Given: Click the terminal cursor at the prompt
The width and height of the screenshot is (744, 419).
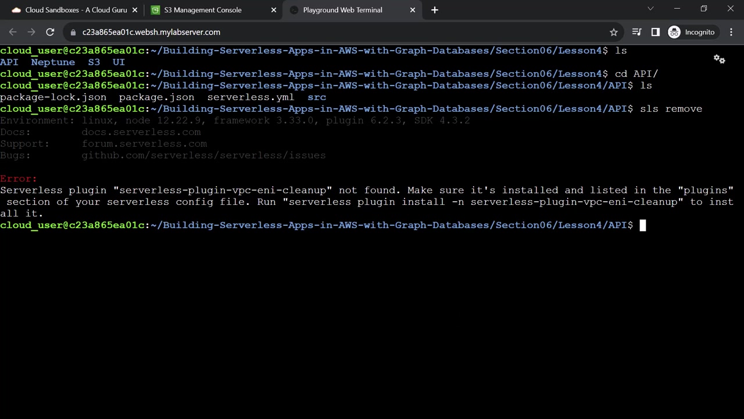Looking at the screenshot, I should (x=643, y=225).
